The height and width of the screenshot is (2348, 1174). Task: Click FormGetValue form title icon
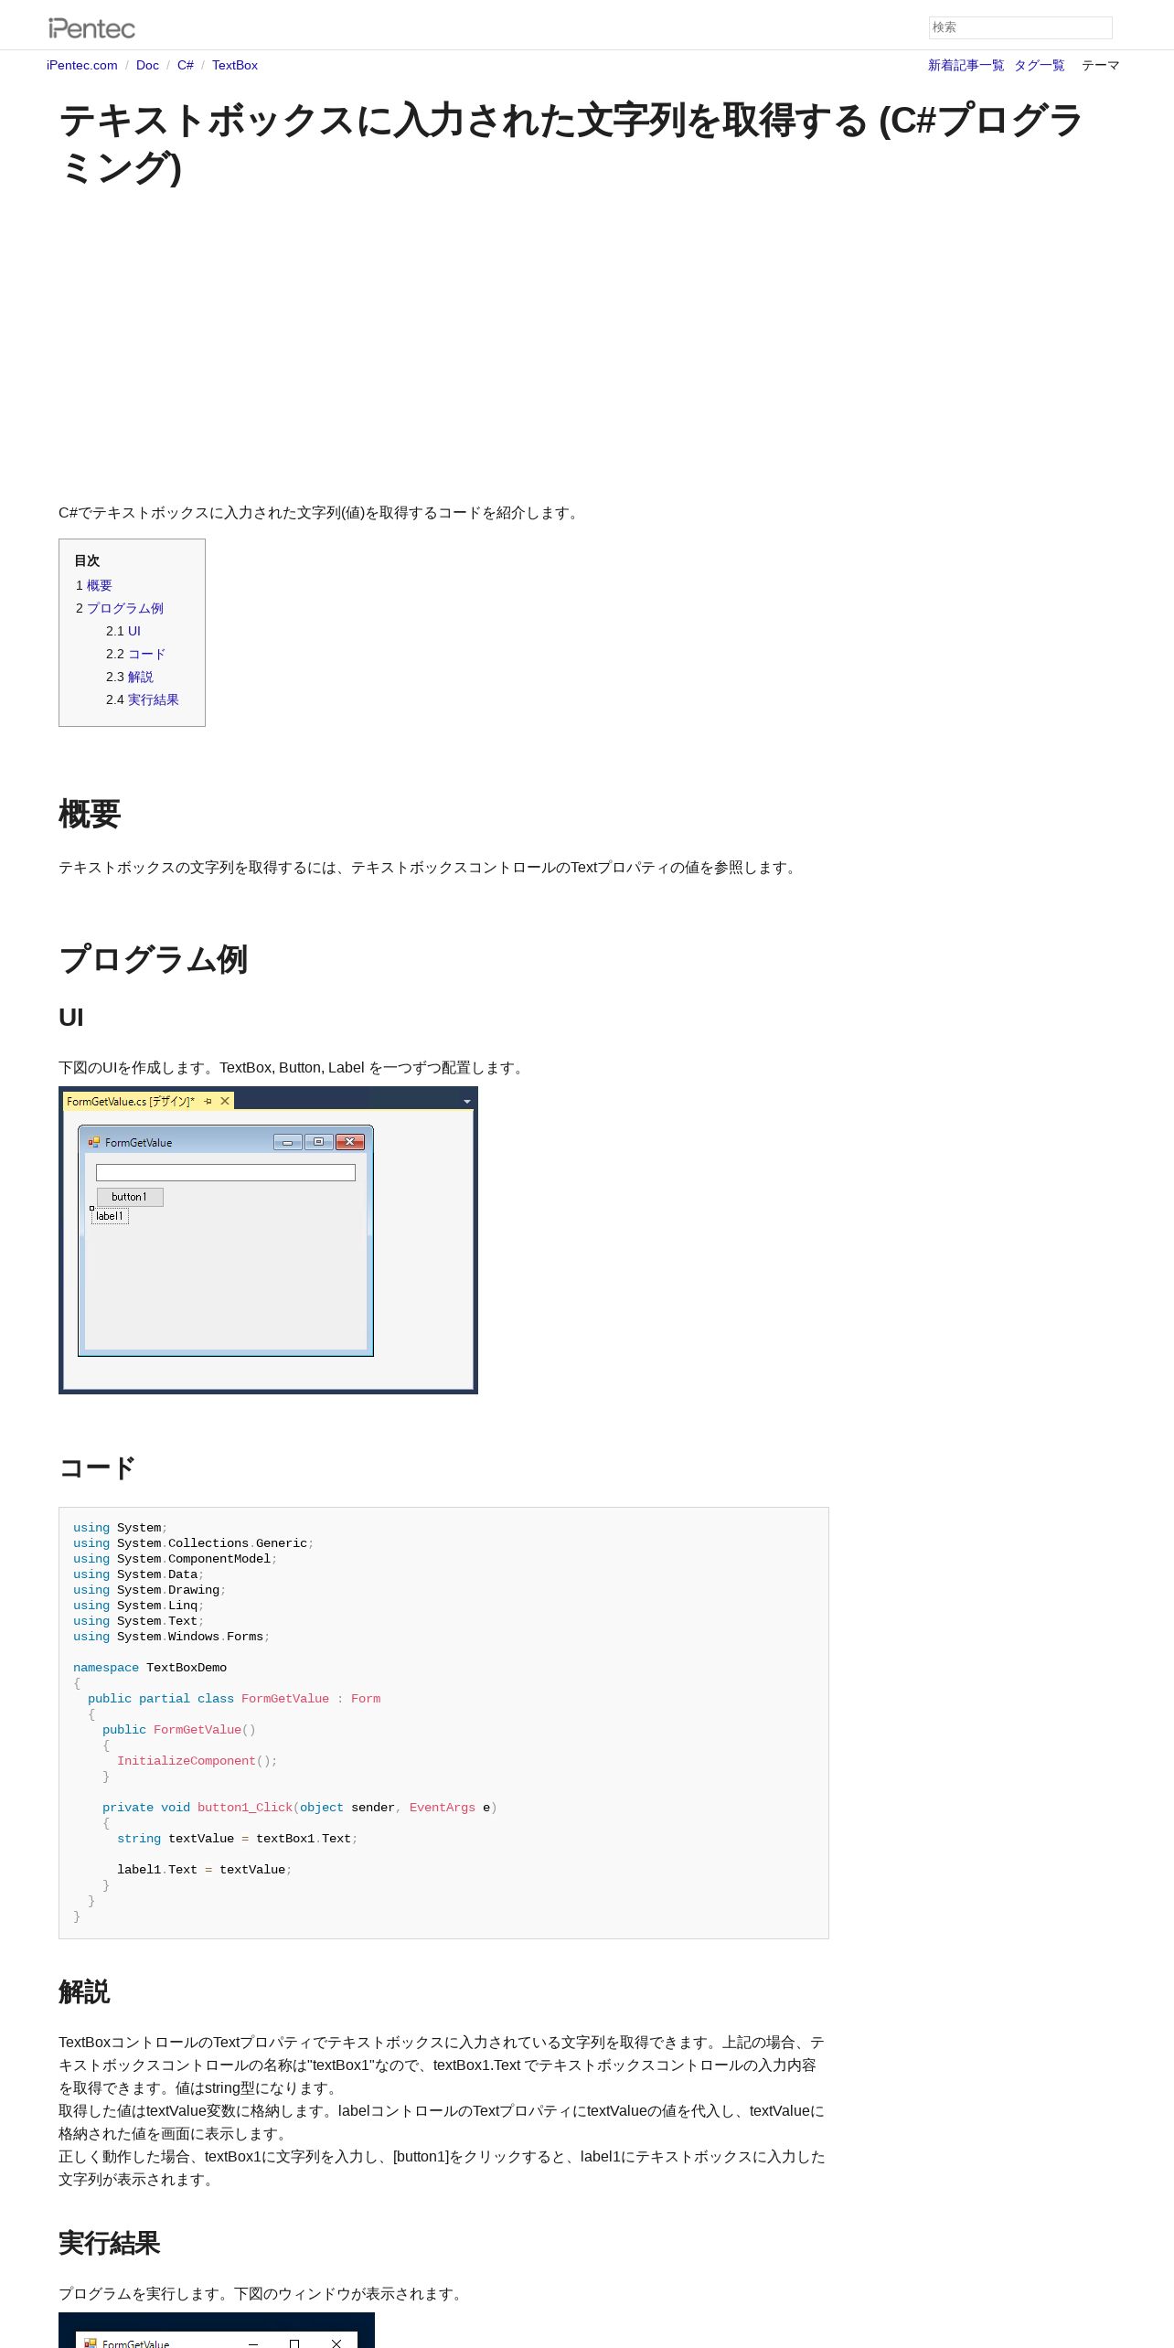coord(94,1142)
